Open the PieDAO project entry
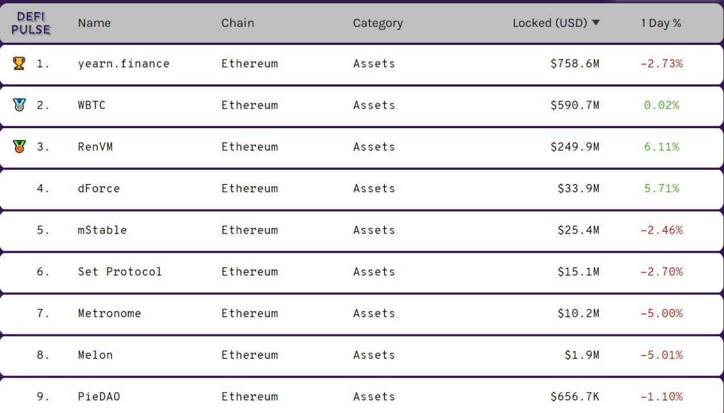The width and height of the screenshot is (724, 413). [99, 396]
